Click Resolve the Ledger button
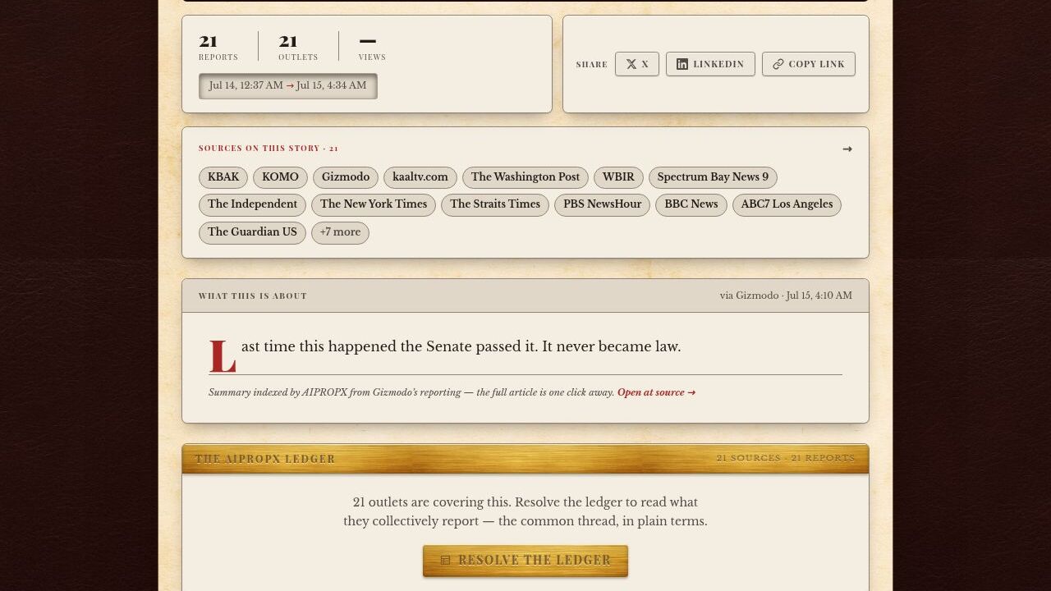The image size is (1051, 591). (x=525, y=561)
